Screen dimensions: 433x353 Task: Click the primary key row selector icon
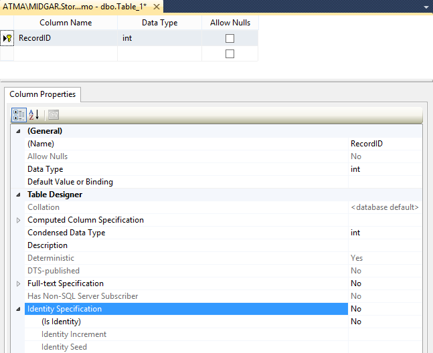tap(7, 38)
